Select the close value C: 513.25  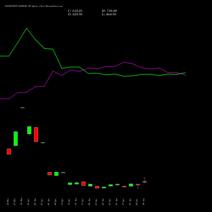(x=75, y=11)
